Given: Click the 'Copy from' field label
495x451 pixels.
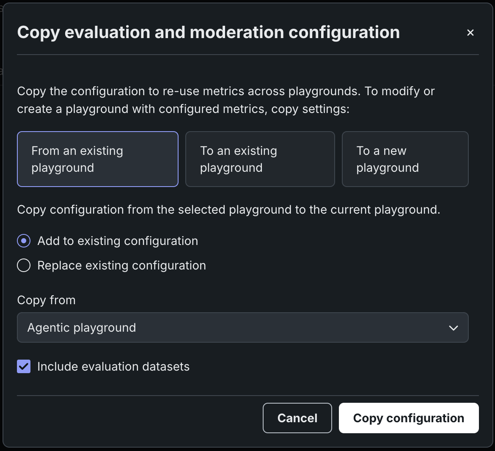Looking at the screenshot, I should pos(46,300).
